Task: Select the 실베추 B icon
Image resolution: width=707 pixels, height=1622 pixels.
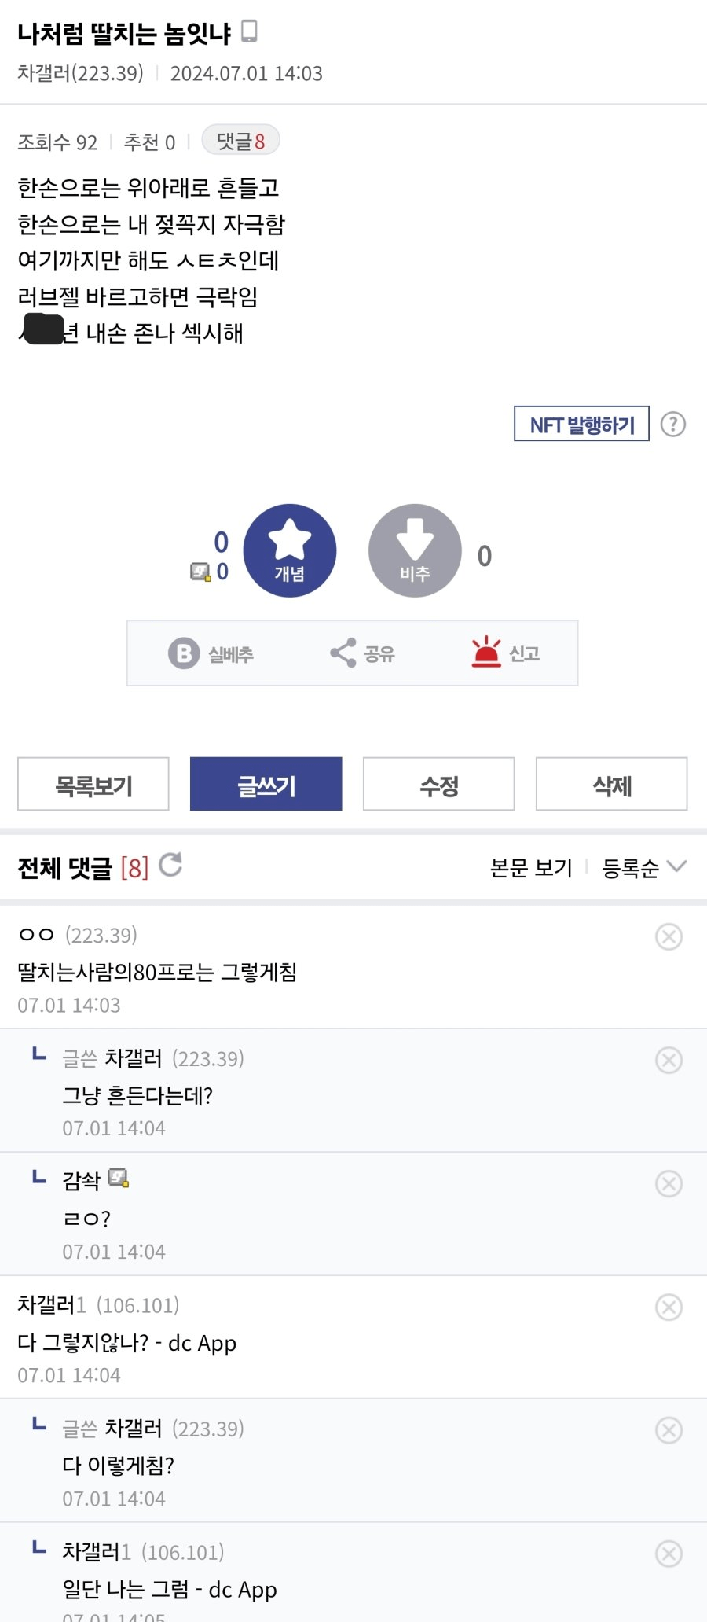Action: coord(184,653)
